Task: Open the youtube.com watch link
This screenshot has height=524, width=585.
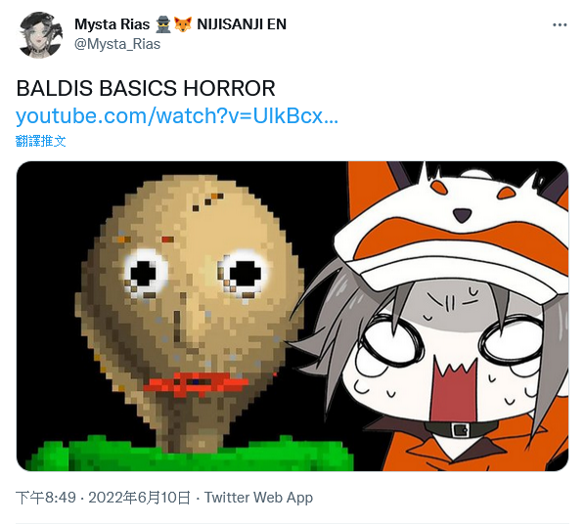Action: [x=177, y=116]
